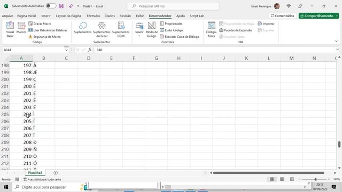Click Executar Caixa de Diálogo

180,37
